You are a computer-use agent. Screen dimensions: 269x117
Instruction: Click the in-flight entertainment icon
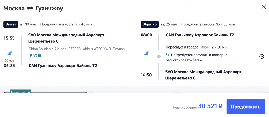pyautogui.click(x=39, y=56)
